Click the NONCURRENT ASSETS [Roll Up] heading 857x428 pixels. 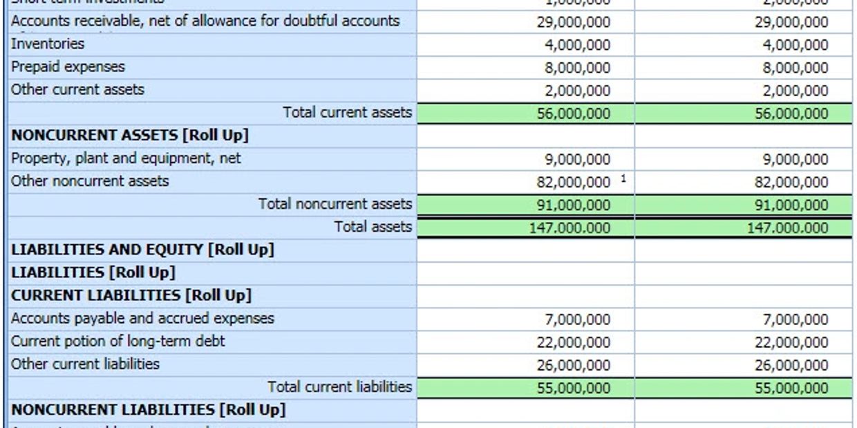[130, 136]
